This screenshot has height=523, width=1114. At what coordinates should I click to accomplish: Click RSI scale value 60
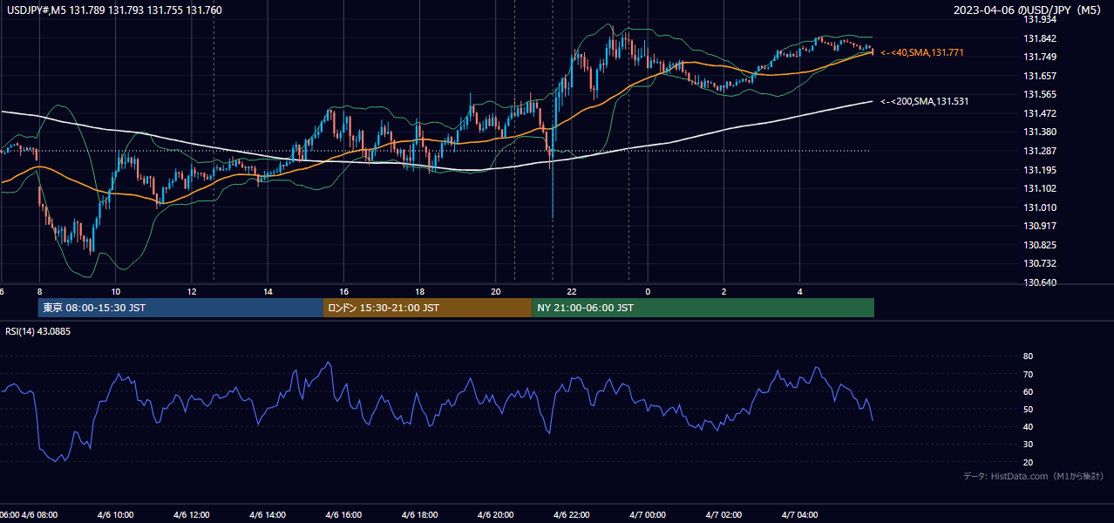coord(1028,391)
